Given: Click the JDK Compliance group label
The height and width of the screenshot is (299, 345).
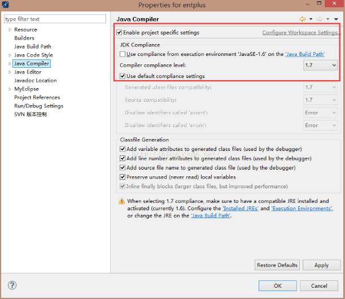Looking at the screenshot, I should click(x=140, y=45).
